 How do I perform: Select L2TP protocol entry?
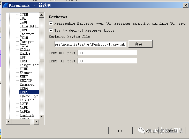(x=24, y=104)
